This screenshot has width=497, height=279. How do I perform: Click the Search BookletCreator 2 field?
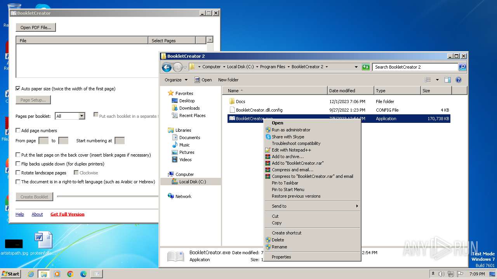pos(415,67)
